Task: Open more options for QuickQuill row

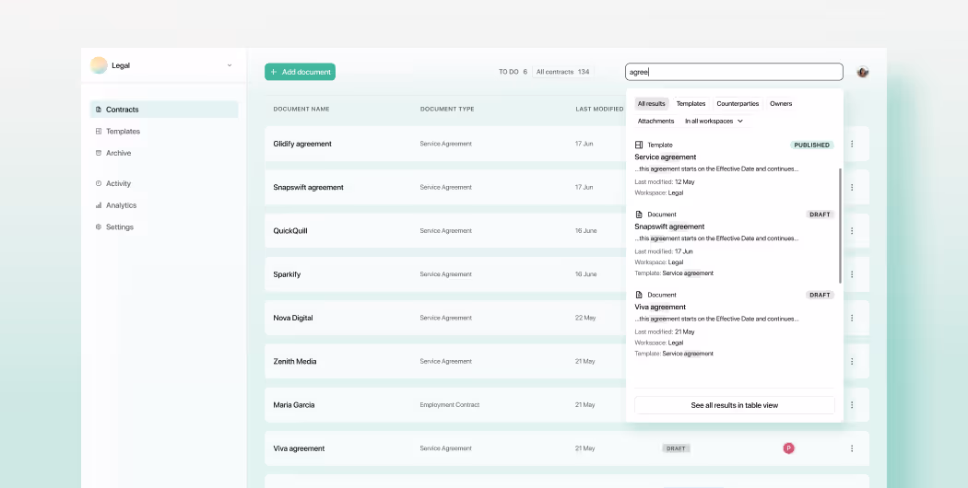Action: pos(852,231)
